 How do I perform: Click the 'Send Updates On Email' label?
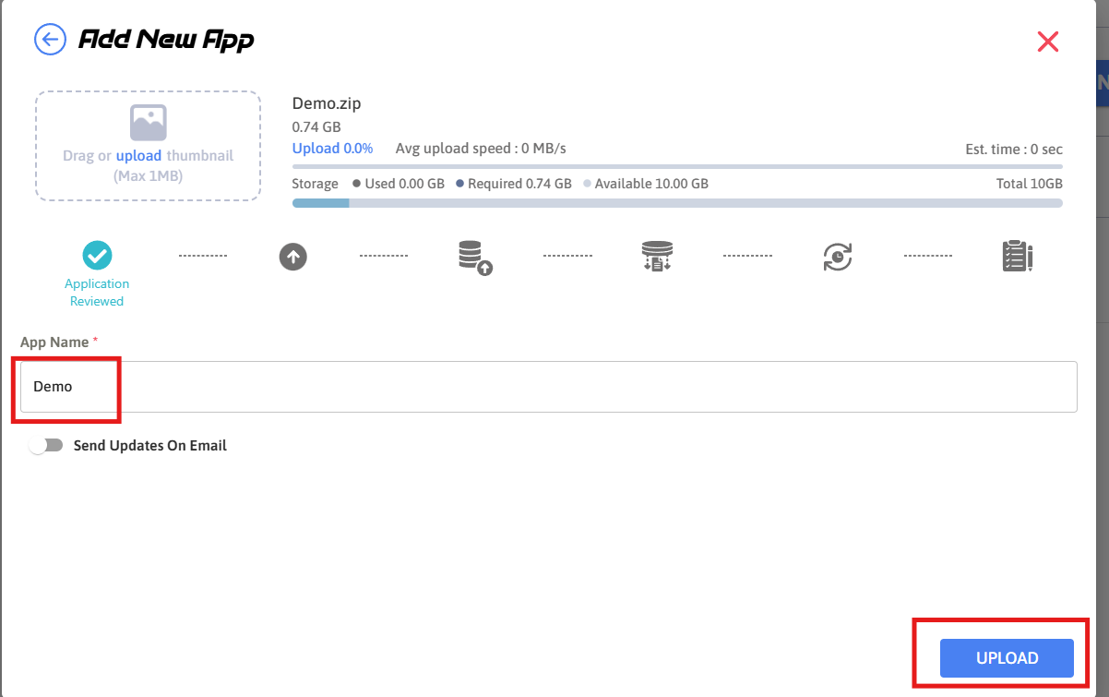click(x=149, y=446)
